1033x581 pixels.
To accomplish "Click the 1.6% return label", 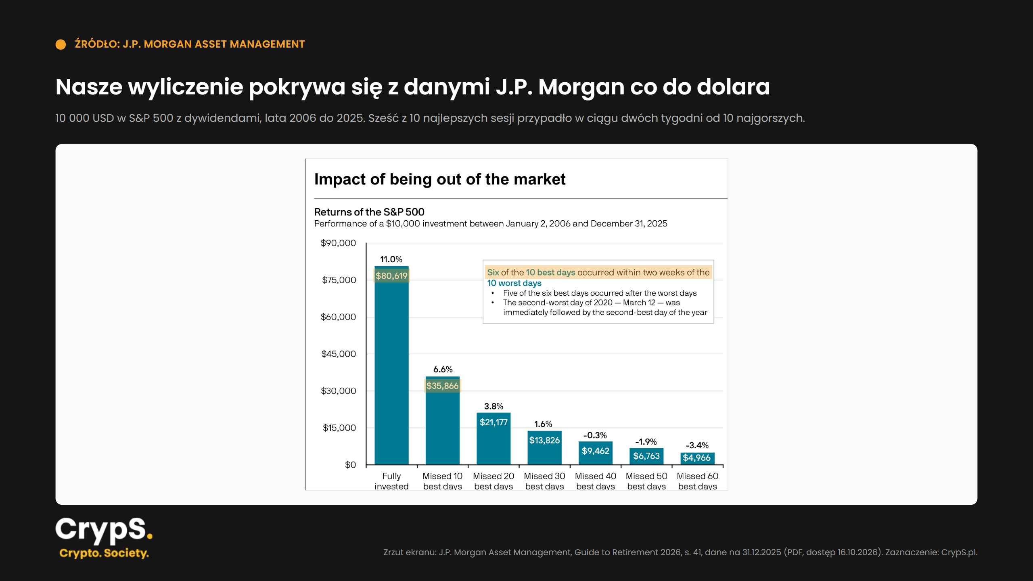I will coord(543,424).
